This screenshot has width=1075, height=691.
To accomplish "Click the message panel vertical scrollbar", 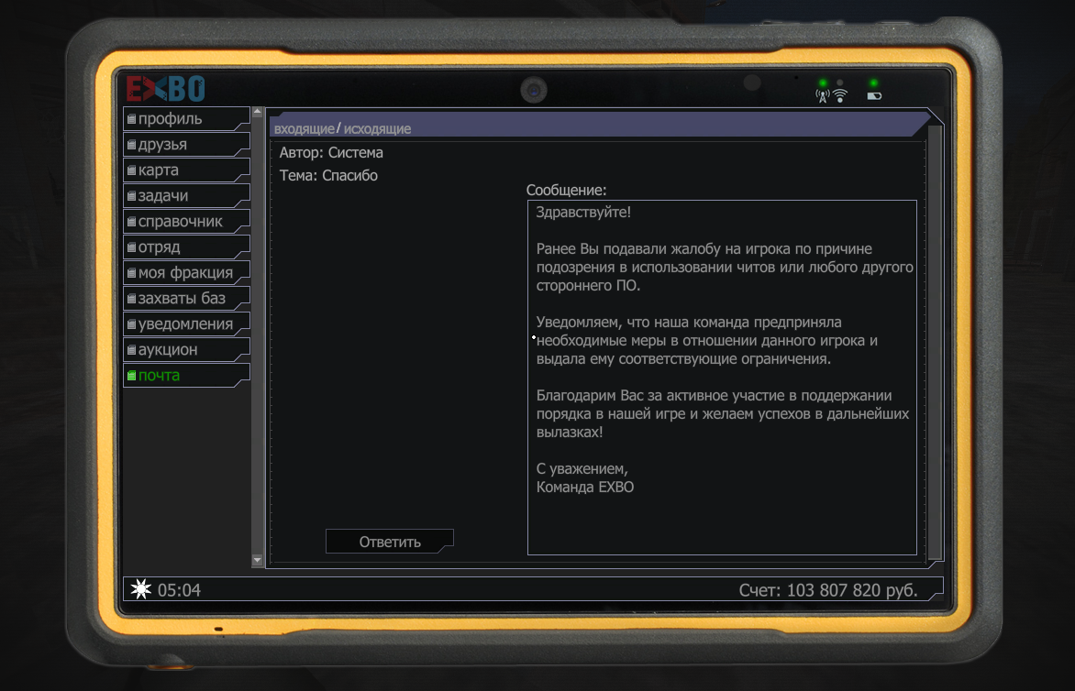I will click(935, 343).
